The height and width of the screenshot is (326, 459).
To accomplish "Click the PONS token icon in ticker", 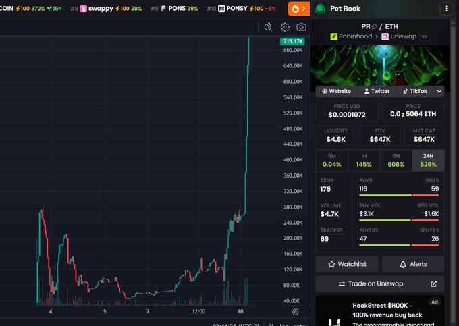I will 163,9.
